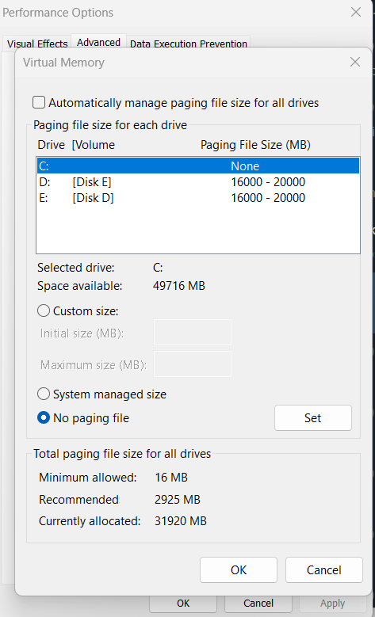
Task: Click the Paging File Size (MB) header
Action: 255,145
